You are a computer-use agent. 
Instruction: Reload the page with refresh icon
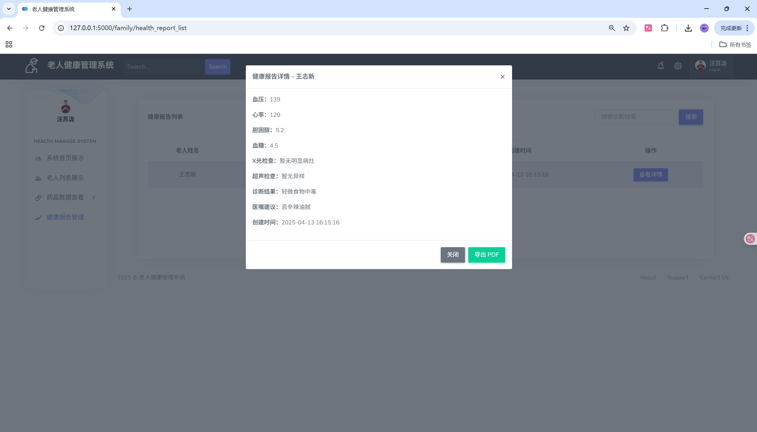42,28
